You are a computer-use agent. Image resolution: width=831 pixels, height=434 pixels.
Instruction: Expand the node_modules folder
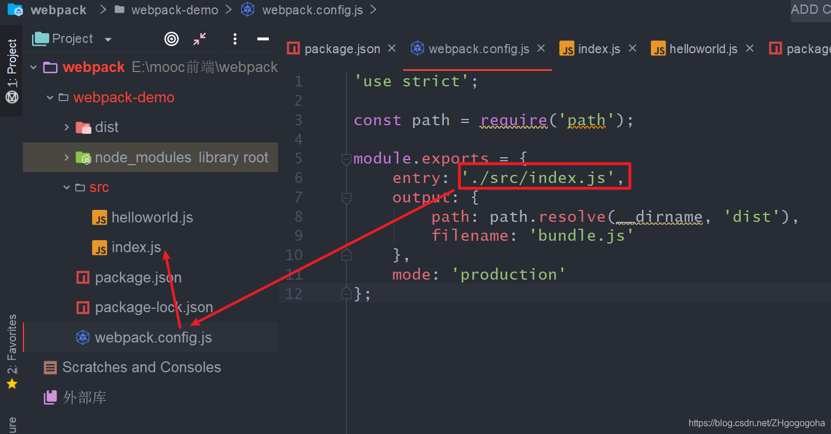pyautogui.click(x=66, y=157)
